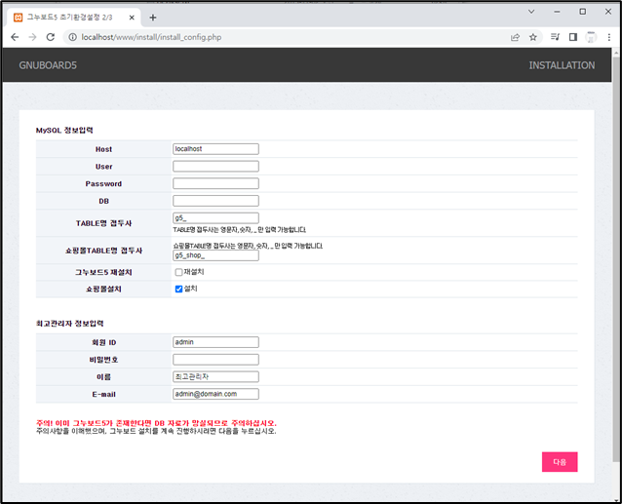Click the 재설치 label text

tap(194, 272)
